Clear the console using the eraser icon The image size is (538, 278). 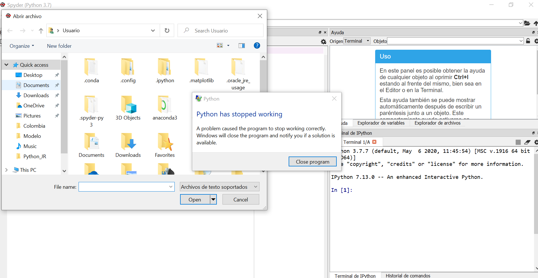[528, 142]
